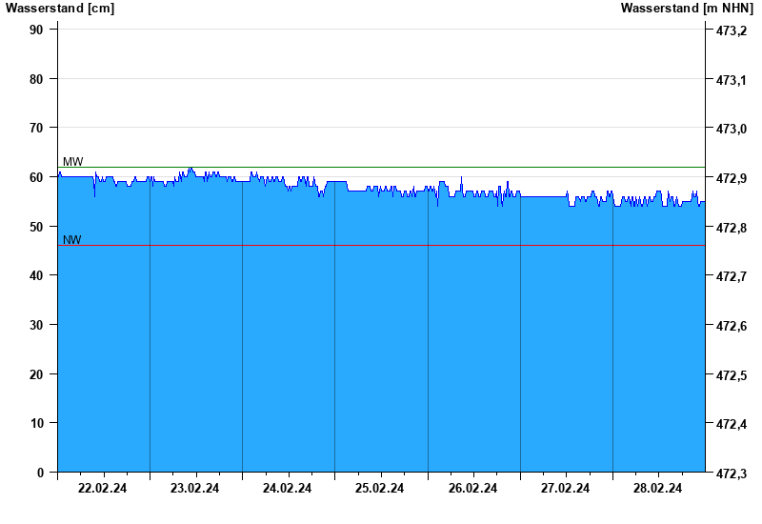
Task: Click the 90 tick on left axis
Action: 36,30
